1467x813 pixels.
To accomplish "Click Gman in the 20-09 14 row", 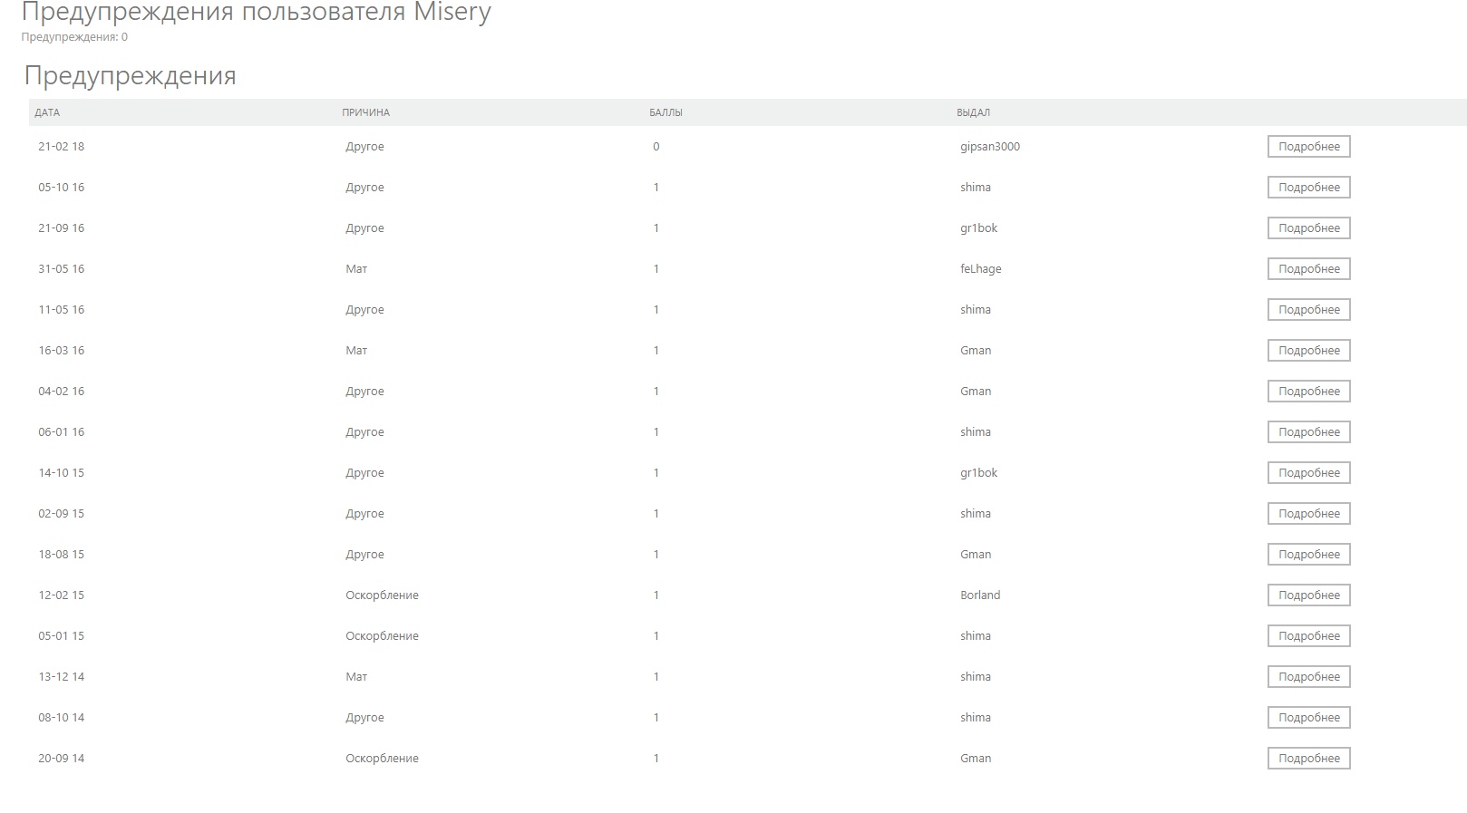I will (x=976, y=759).
